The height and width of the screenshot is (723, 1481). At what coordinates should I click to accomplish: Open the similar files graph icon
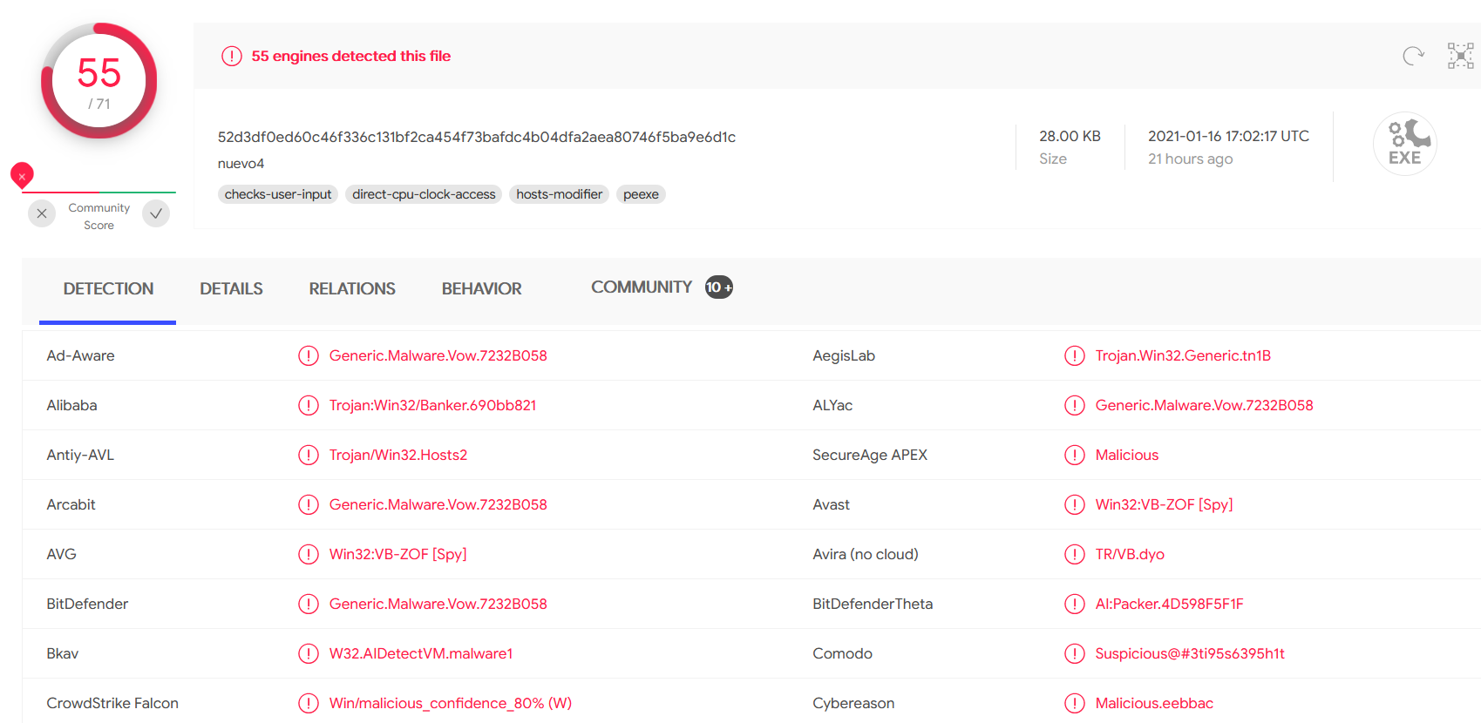click(1460, 56)
